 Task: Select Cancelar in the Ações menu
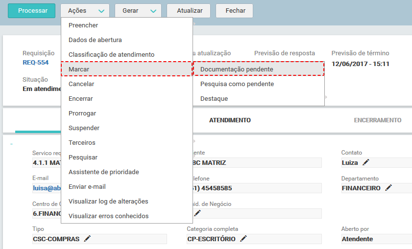[x=127, y=84]
